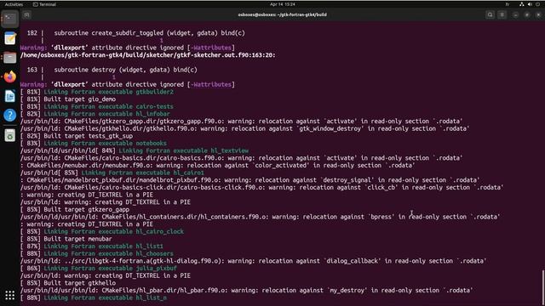Click the gtkf-sketcher.out.f90:163:20 path line
The image size is (545, 306).
pos(147,55)
